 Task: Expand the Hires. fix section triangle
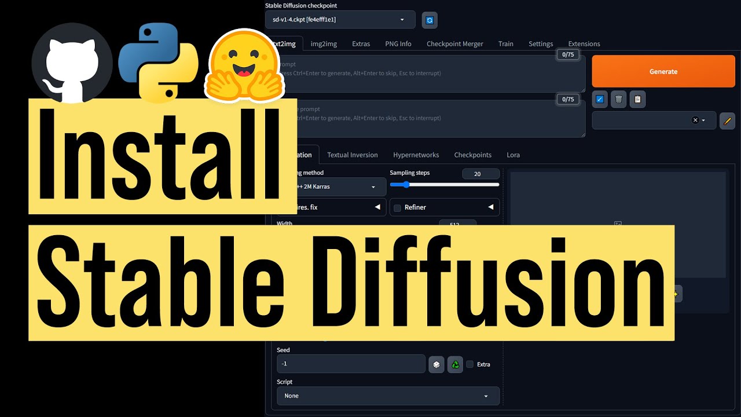pos(377,207)
